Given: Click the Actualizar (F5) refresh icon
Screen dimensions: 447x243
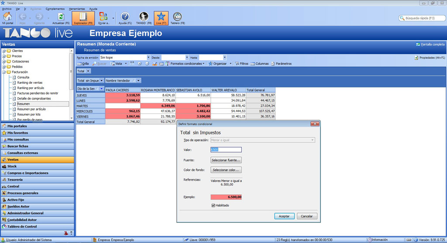Looking at the screenshot, I should tap(61, 18).
